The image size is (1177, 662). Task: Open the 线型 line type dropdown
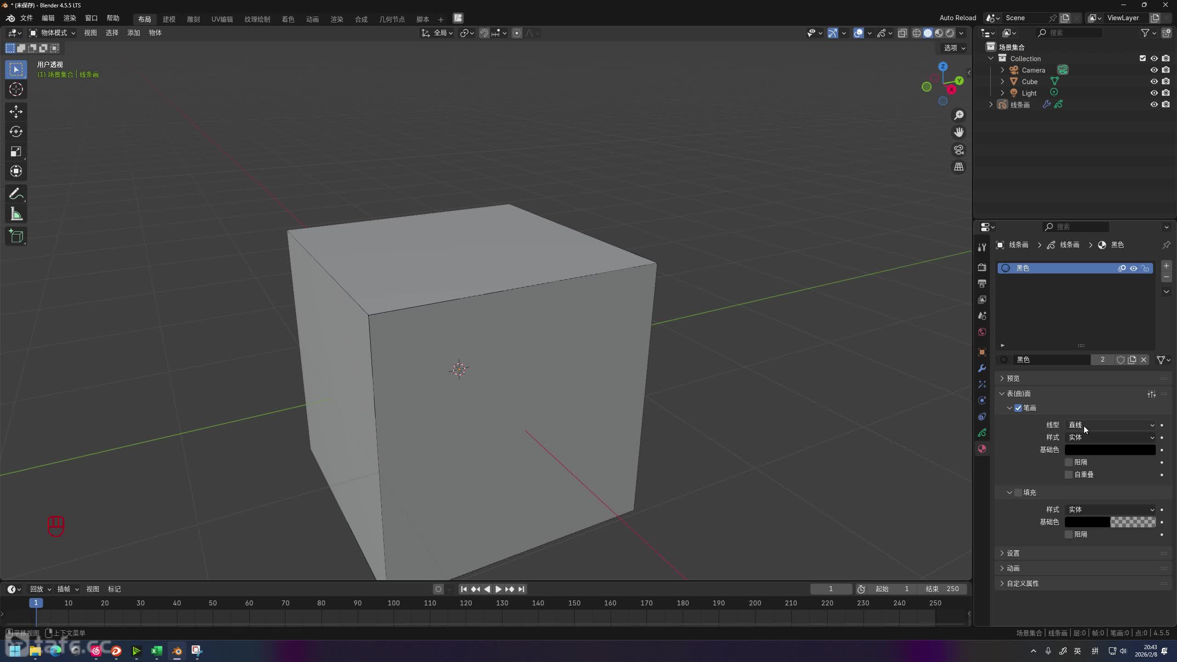(1110, 425)
